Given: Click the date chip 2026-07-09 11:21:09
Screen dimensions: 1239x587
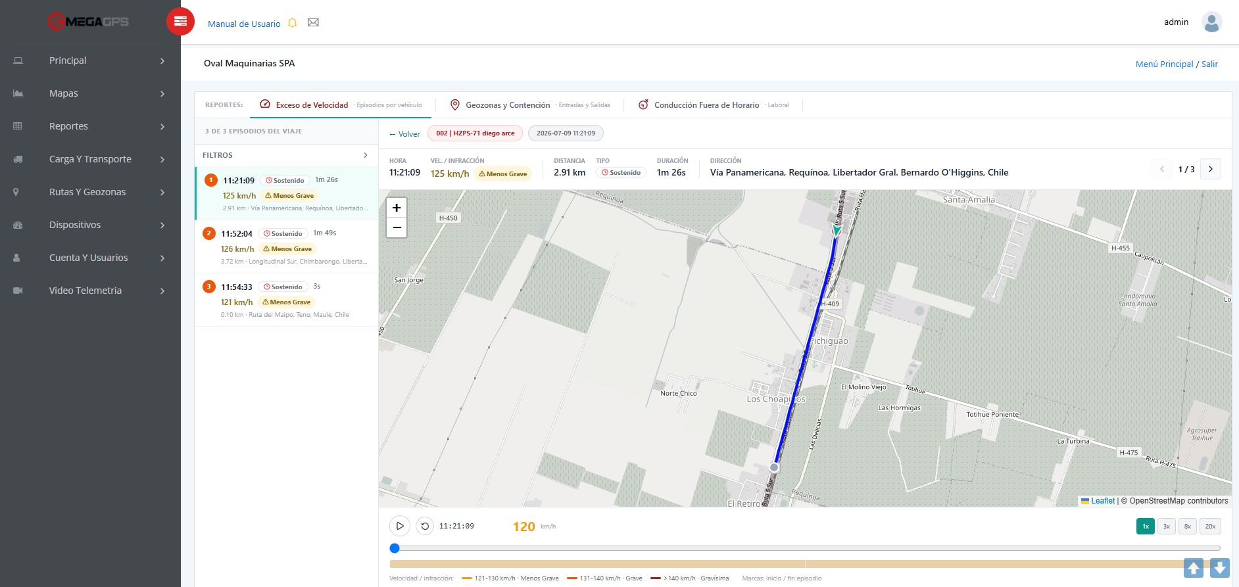Looking at the screenshot, I should pyautogui.click(x=566, y=133).
